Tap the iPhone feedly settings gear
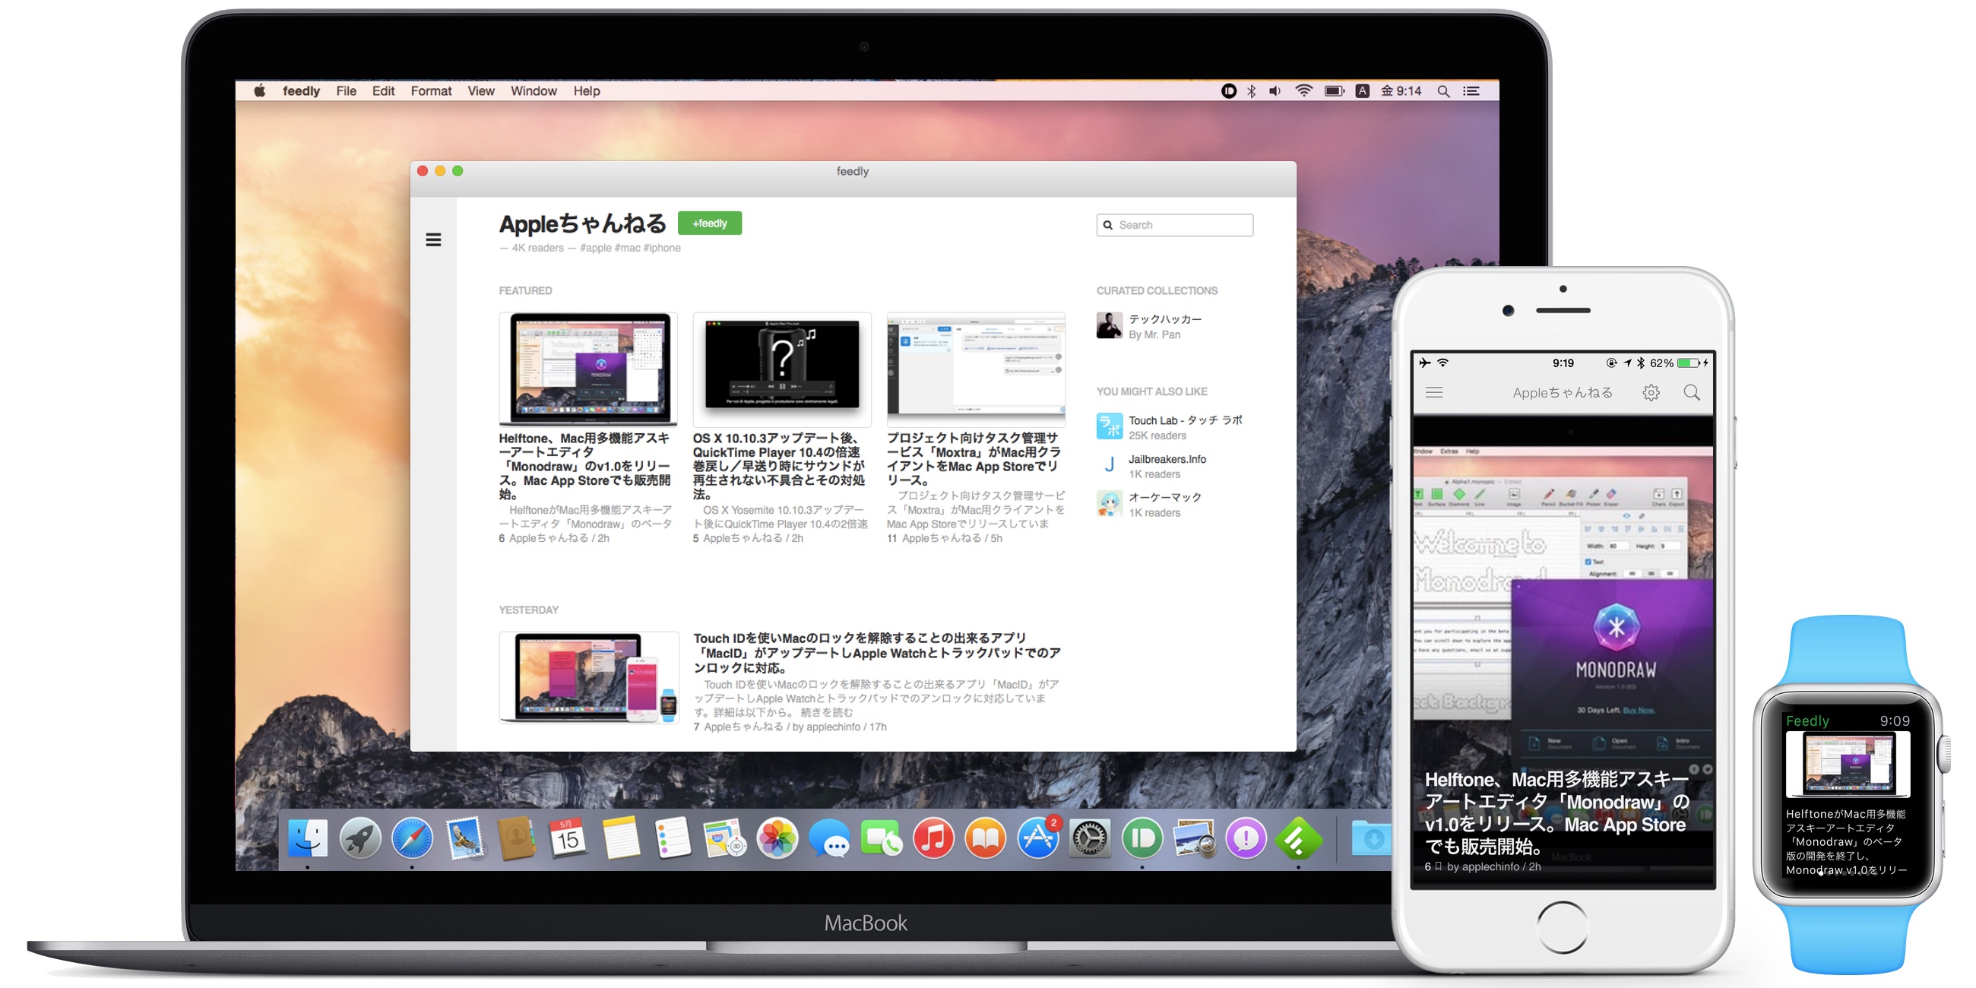Viewport: 1976px width, 988px height. [x=1651, y=393]
